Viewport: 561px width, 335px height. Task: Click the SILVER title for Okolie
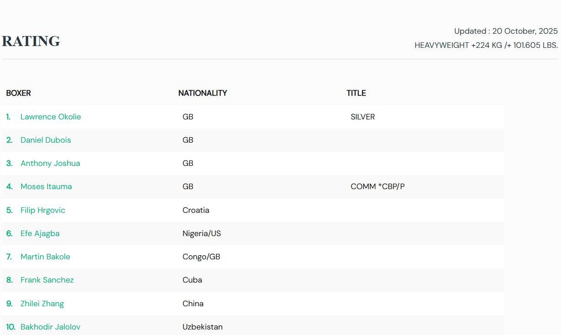[x=362, y=117]
